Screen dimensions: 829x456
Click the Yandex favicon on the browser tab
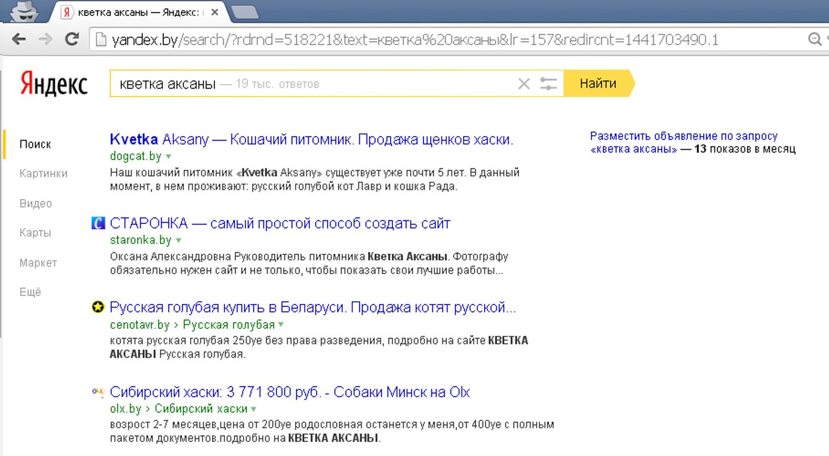[x=67, y=12]
